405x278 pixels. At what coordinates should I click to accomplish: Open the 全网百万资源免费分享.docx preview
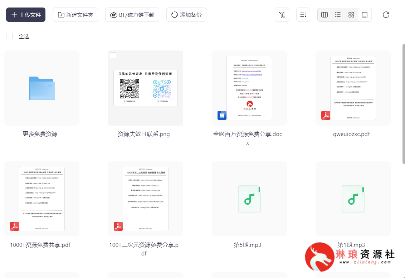tap(249, 88)
